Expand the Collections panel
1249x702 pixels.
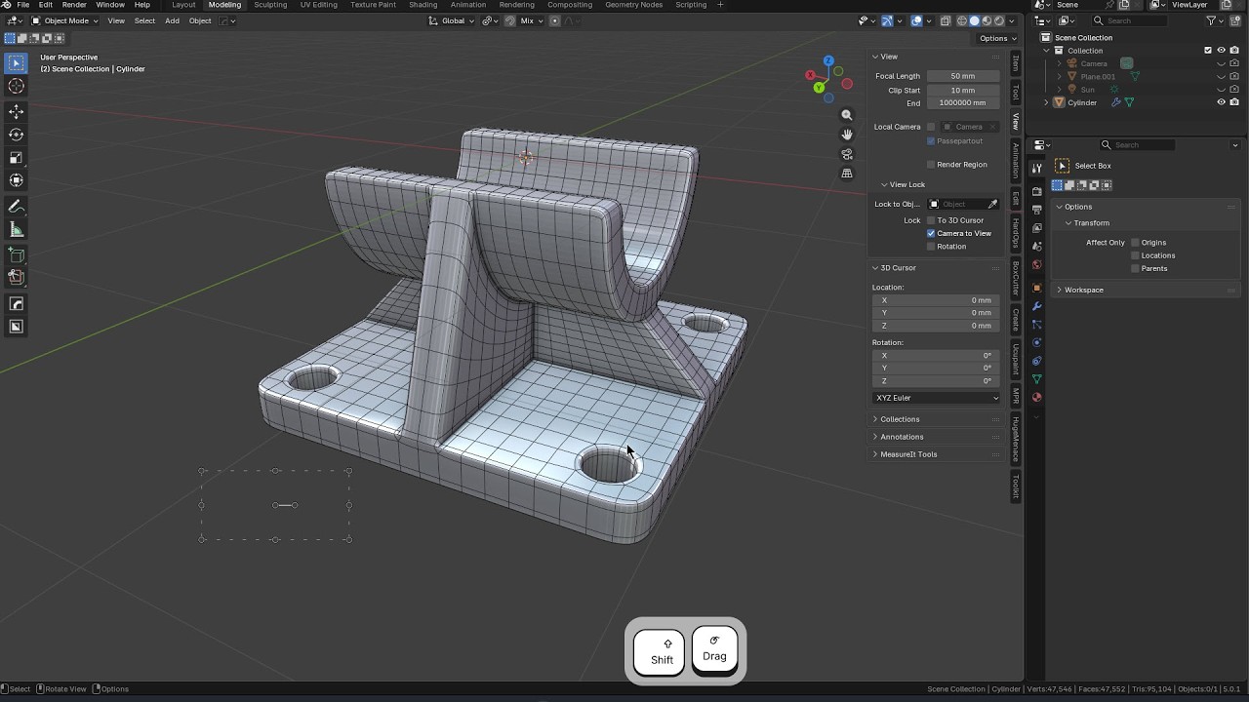pos(900,419)
